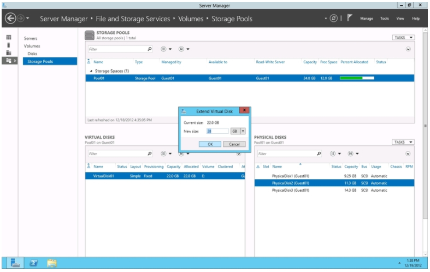Select PhysicalDisk1 (Guest01) row
The image size is (430, 272).
pos(334,176)
